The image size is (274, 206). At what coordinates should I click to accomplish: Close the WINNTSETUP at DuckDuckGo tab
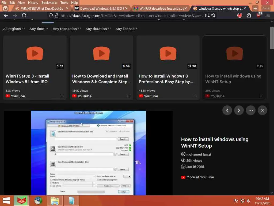pos(67,8)
